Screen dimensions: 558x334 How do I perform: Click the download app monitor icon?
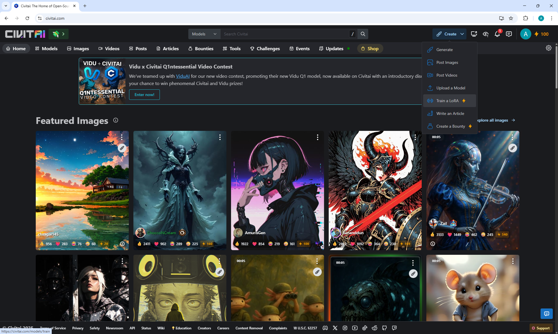[x=474, y=34]
